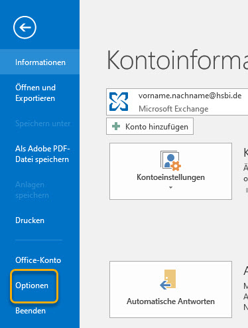Open the Kontoeinstellungen button
The height and width of the screenshot is (328, 248).
pos(170,171)
